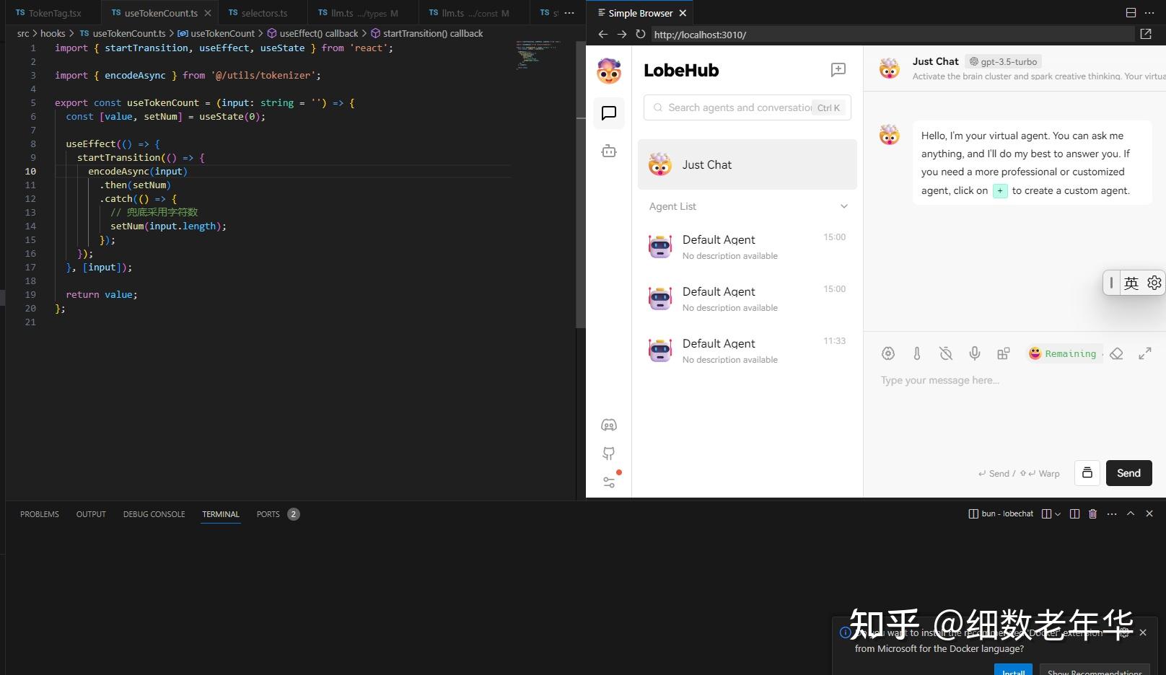This screenshot has height=675, width=1166.
Task: Open the agent market robot icon in sidebar
Action: pyautogui.click(x=609, y=151)
